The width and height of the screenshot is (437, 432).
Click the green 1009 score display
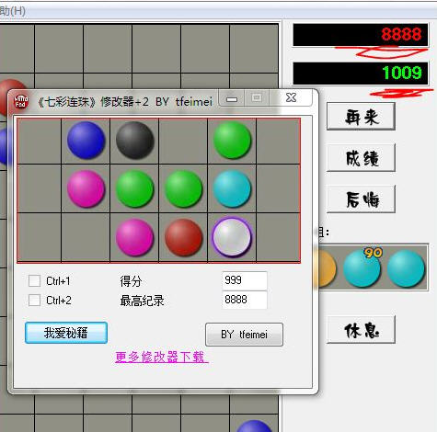pyautogui.click(x=361, y=74)
